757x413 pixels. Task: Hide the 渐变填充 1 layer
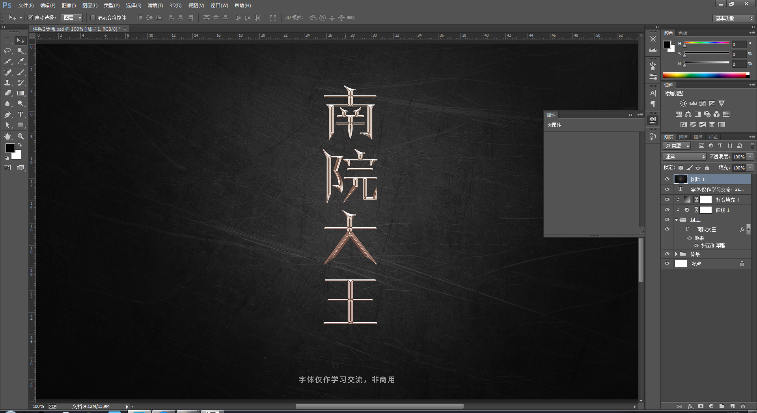point(667,199)
